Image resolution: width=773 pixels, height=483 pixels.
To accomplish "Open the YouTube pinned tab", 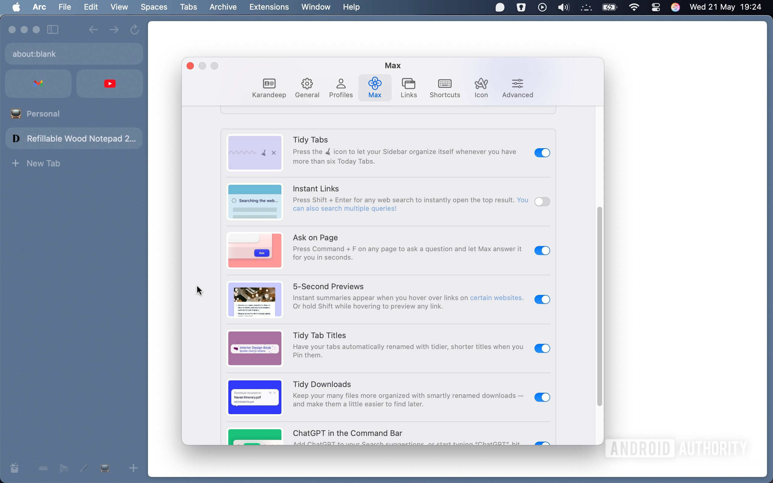I will [x=109, y=83].
